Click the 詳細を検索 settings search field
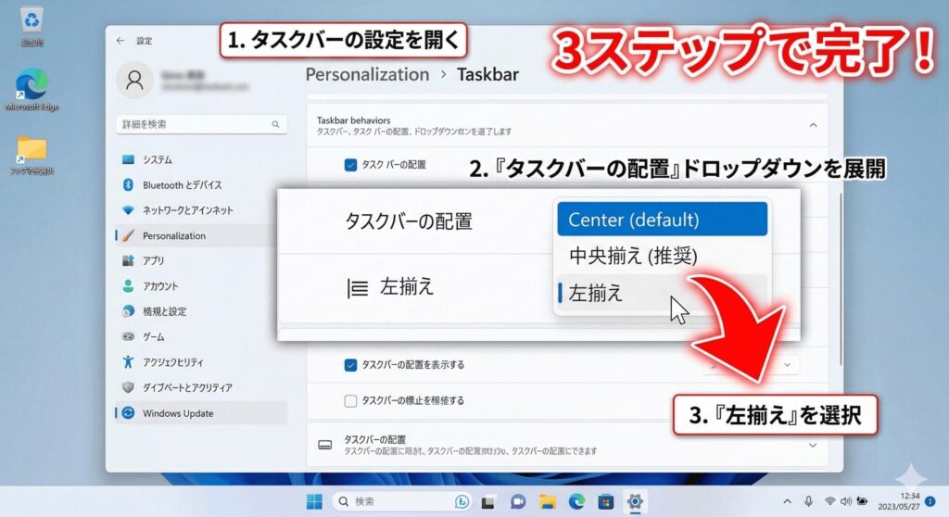 pos(201,124)
